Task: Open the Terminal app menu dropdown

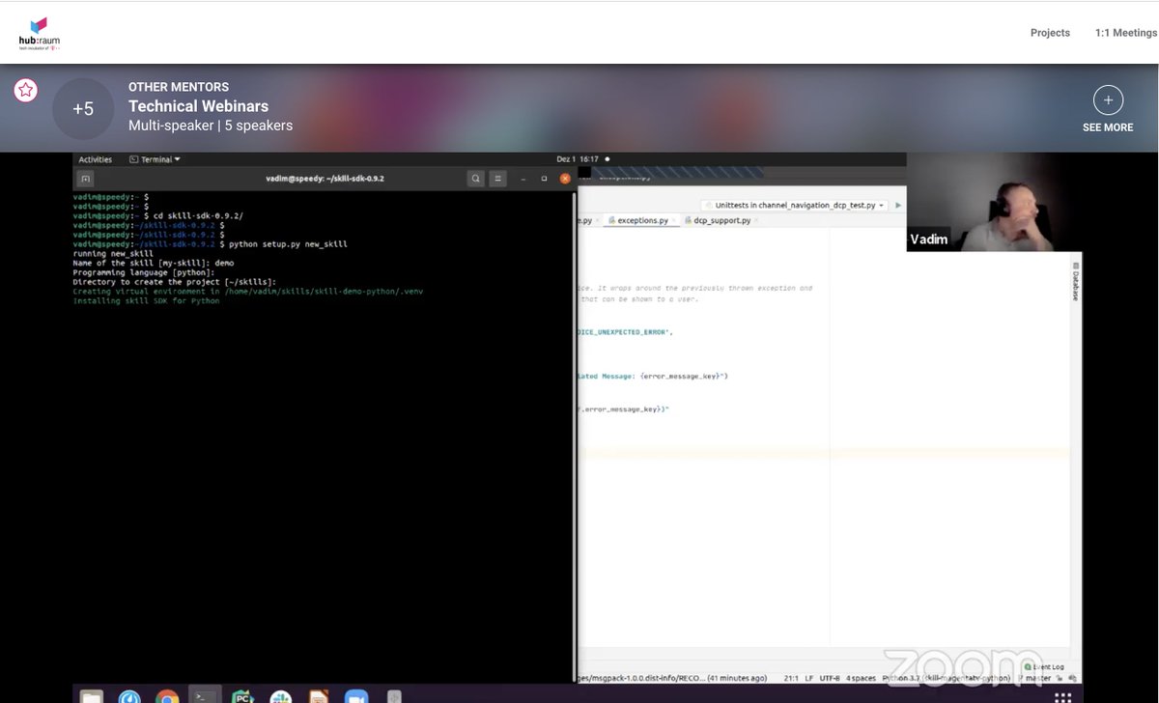Action: pos(155,159)
